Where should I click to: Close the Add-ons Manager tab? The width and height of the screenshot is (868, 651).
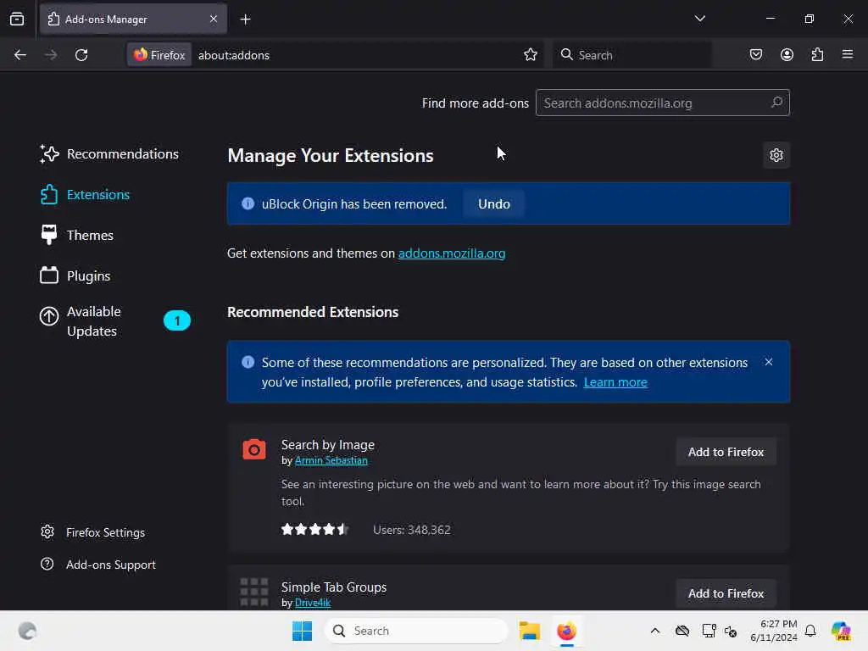coord(214,19)
